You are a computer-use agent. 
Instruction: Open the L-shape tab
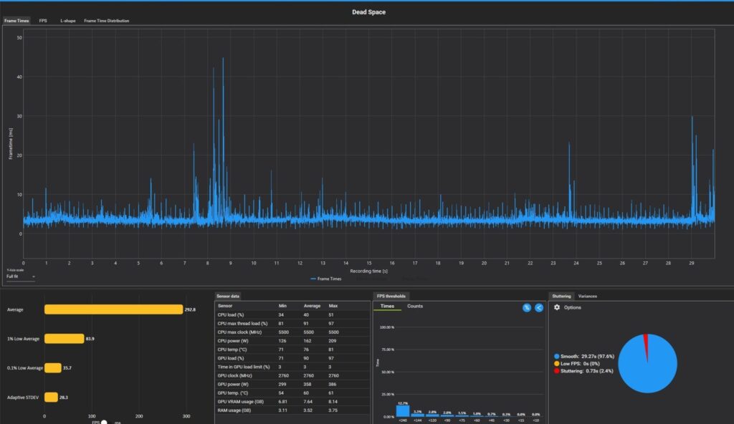tap(68, 21)
